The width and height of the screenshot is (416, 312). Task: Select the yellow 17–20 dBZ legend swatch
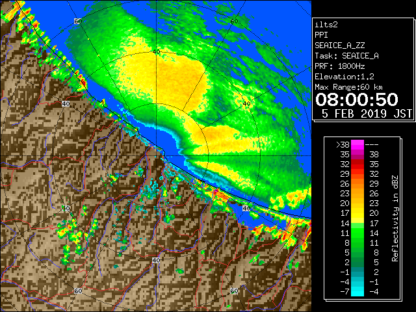pyautogui.click(x=357, y=213)
